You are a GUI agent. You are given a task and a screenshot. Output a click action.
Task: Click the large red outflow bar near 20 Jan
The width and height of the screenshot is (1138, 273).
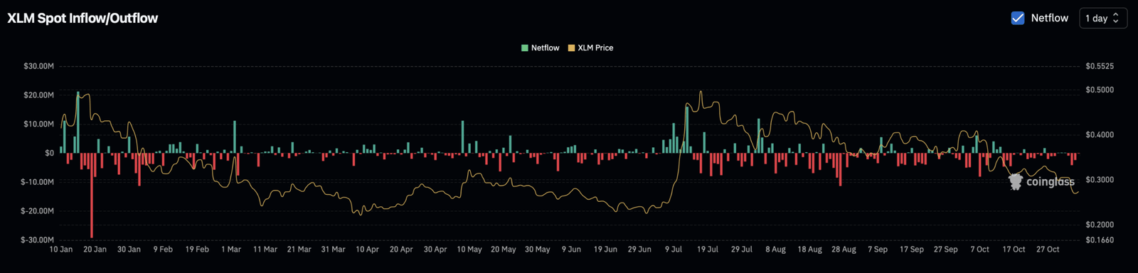coord(92,195)
